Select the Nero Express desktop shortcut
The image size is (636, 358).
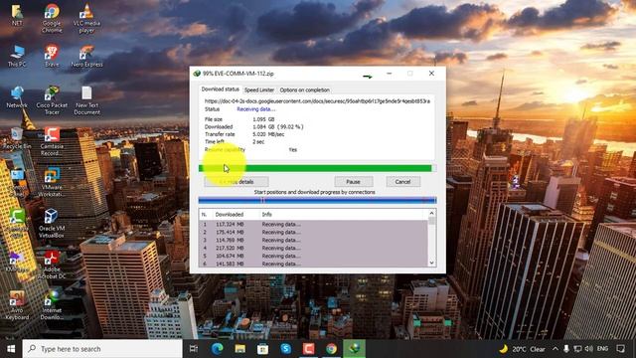(x=86, y=56)
